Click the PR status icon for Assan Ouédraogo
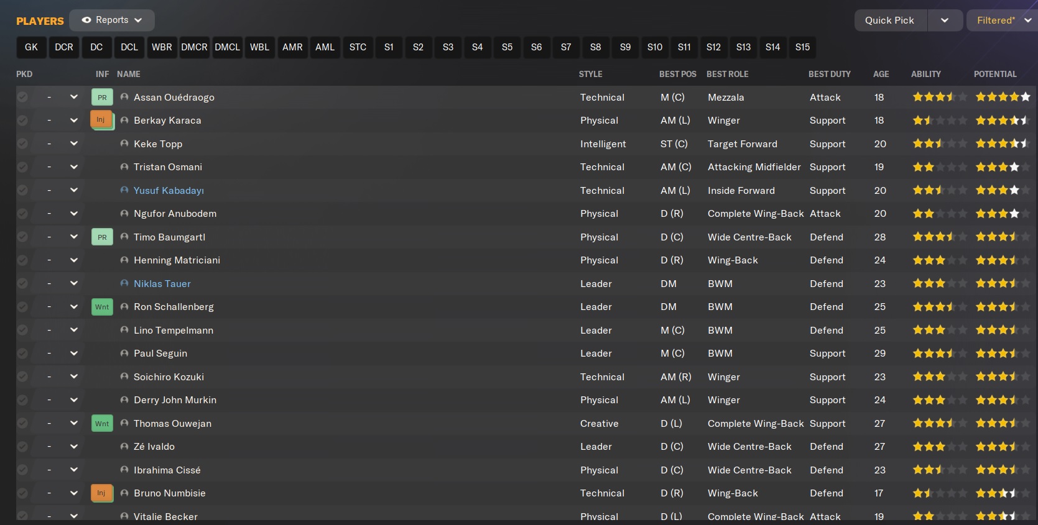 (x=102, y=98)
